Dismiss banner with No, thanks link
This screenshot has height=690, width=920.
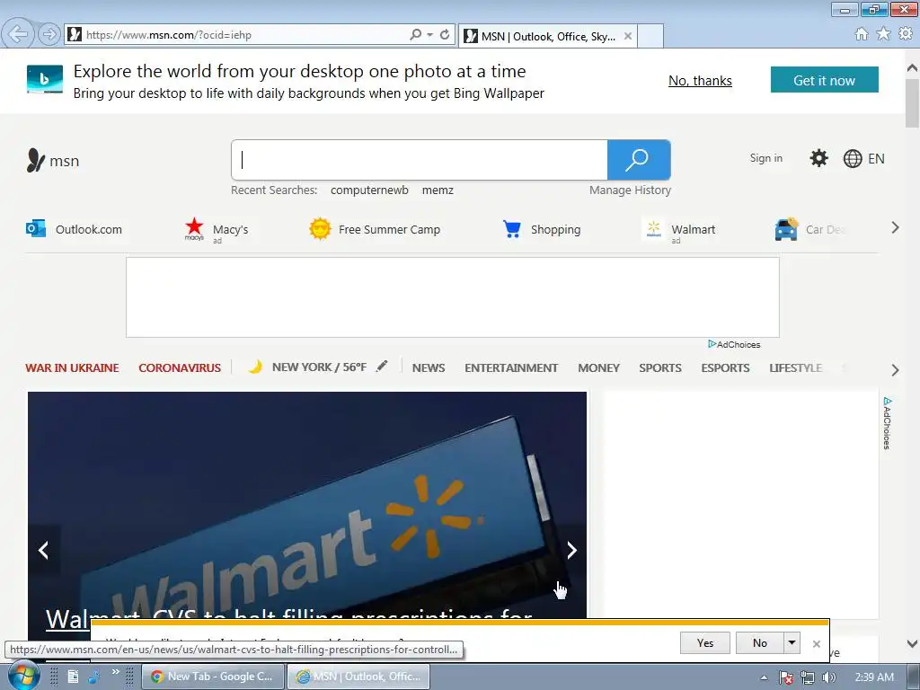[700, 80]
